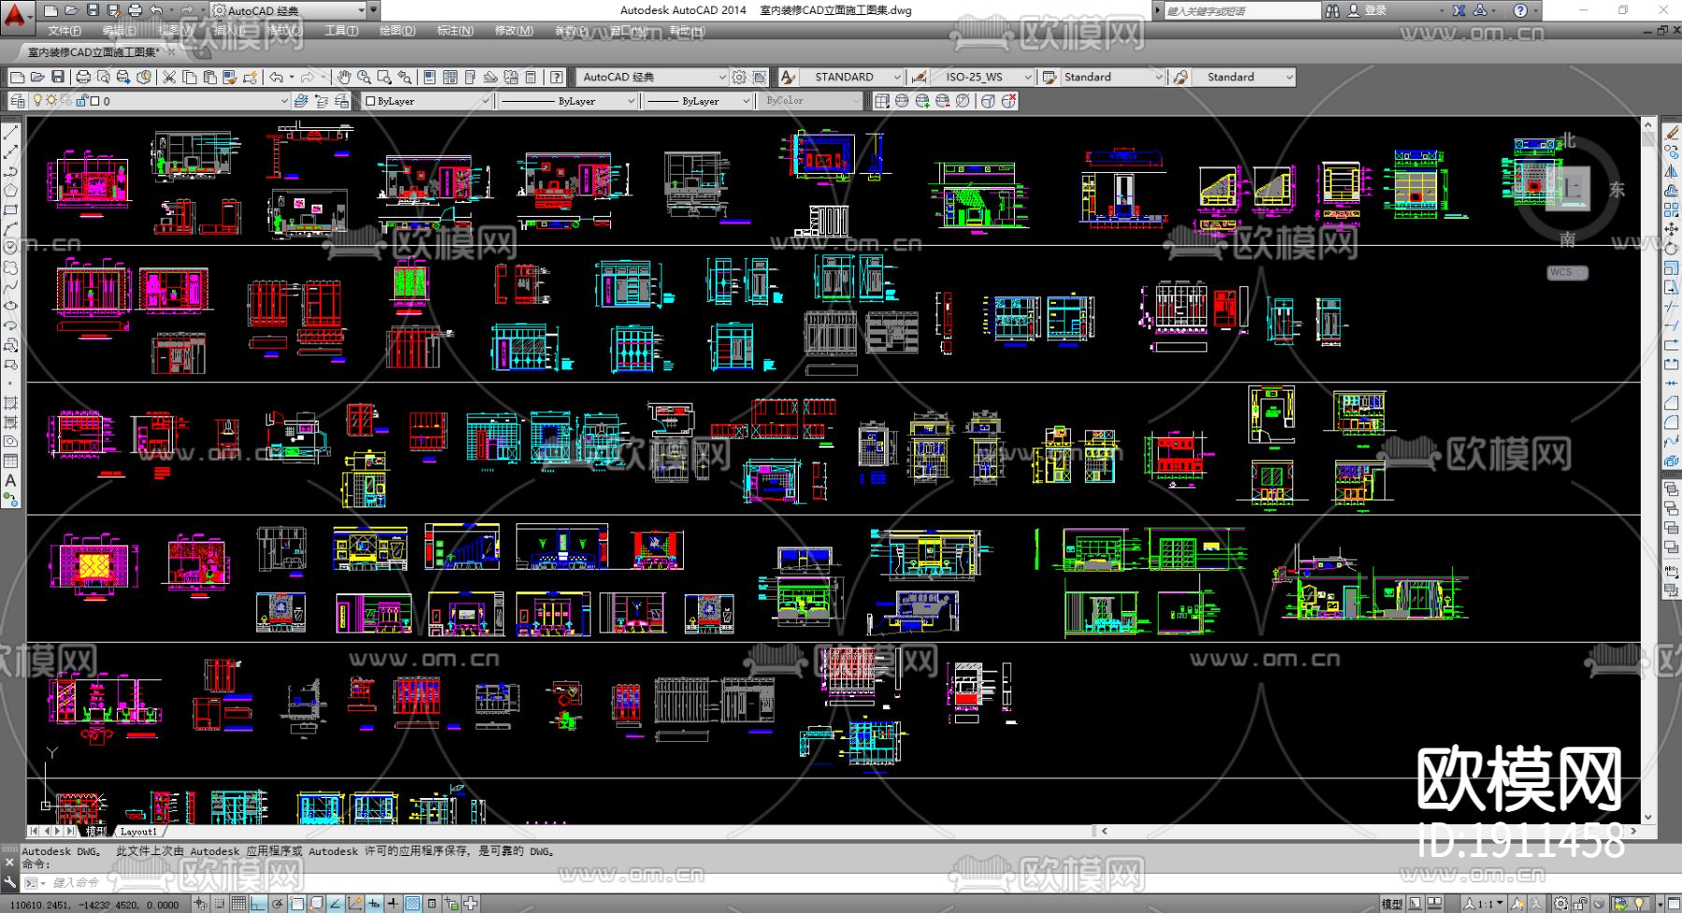Screen dimensions: 1682x913
Task: Click the Zoom Realtime magnifier icon
Action: point(363,77)
